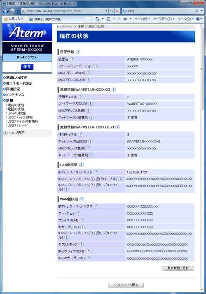The width and height of the screenshot is (206, 294).
Task: Click the page vertical scrollbar thumb
Action: pyautogui.click(x=201, y=69)
